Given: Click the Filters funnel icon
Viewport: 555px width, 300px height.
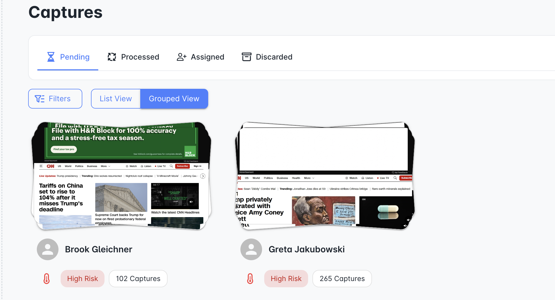Looking at the screenshot, I should click(40, 99).
